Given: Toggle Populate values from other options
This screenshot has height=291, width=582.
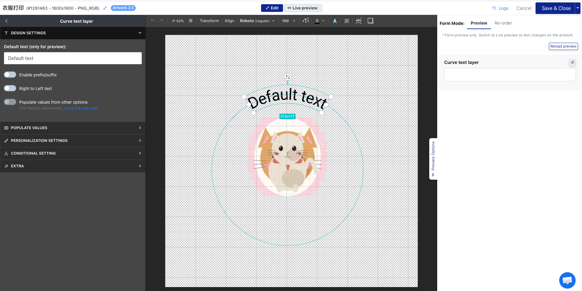Looking at the screenshot, I should click(10, 102).
